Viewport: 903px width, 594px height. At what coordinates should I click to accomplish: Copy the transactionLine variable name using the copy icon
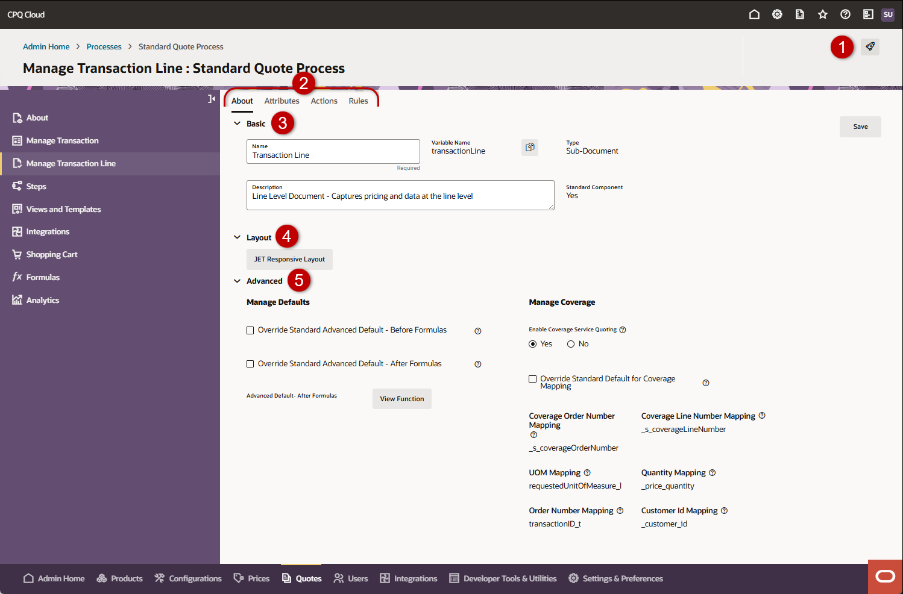(x=529, y=147)
